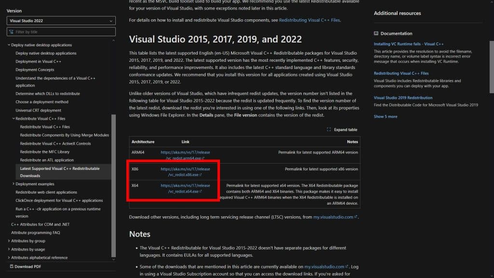Open my.visualstudio.com link in Notes
The image size is (494, 278).
324,266
